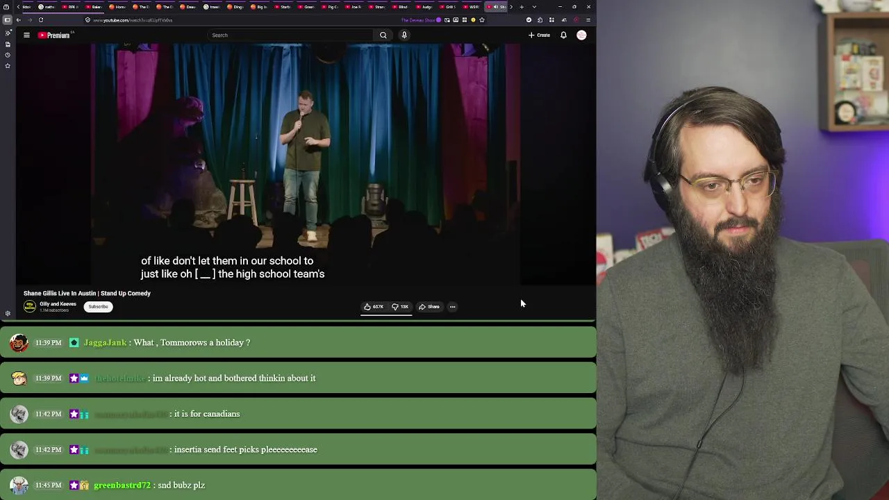Open the account avatar menu

pos(581,35)
